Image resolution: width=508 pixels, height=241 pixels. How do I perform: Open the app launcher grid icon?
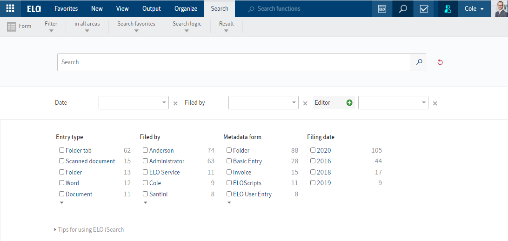coord(10,9)
